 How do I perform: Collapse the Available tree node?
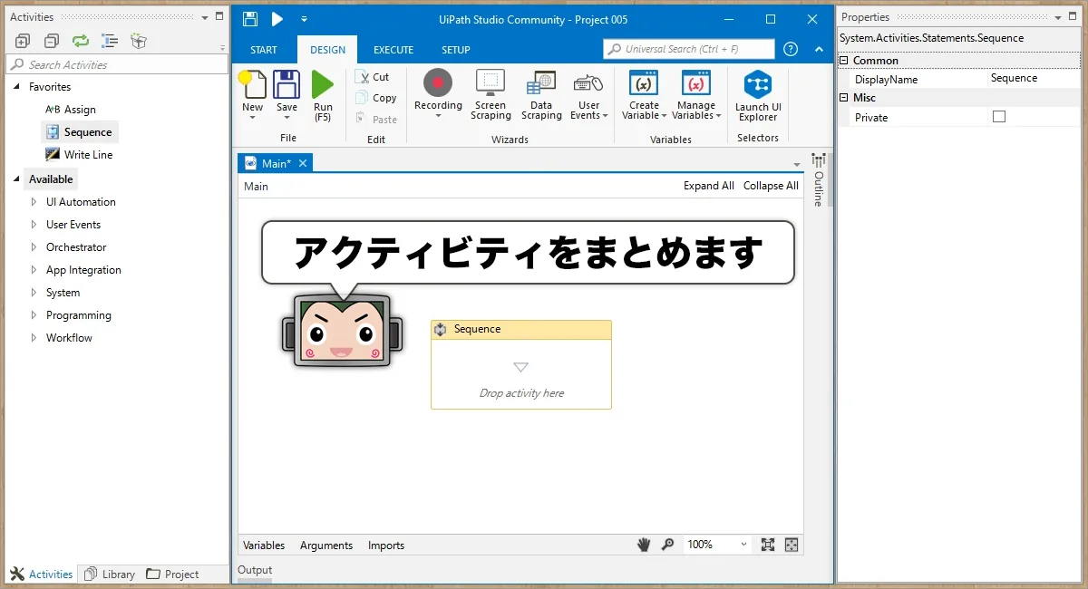[x=16, y=179]
